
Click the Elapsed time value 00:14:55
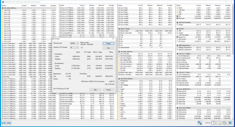coord(68,74)
